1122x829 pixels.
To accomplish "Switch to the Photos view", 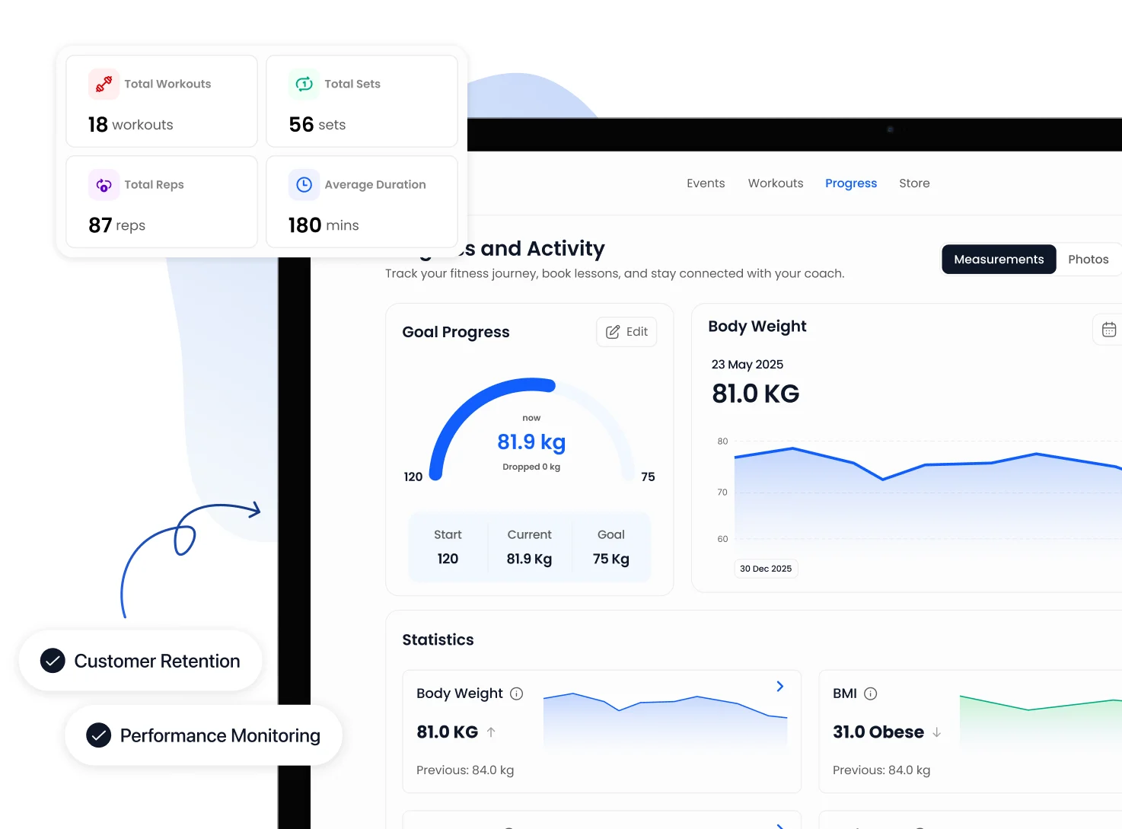I will click(1089, 260).
